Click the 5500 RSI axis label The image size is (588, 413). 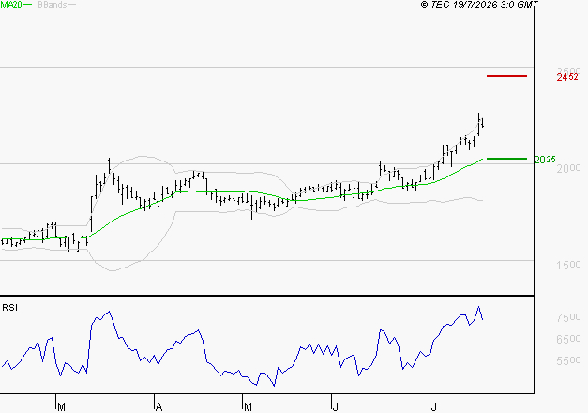(568, 360)
